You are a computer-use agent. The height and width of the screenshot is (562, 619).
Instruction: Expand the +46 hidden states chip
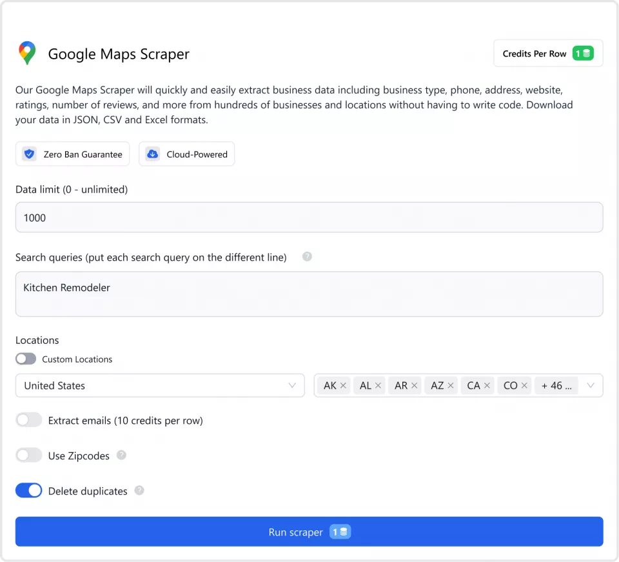click(x=556, y=385)
